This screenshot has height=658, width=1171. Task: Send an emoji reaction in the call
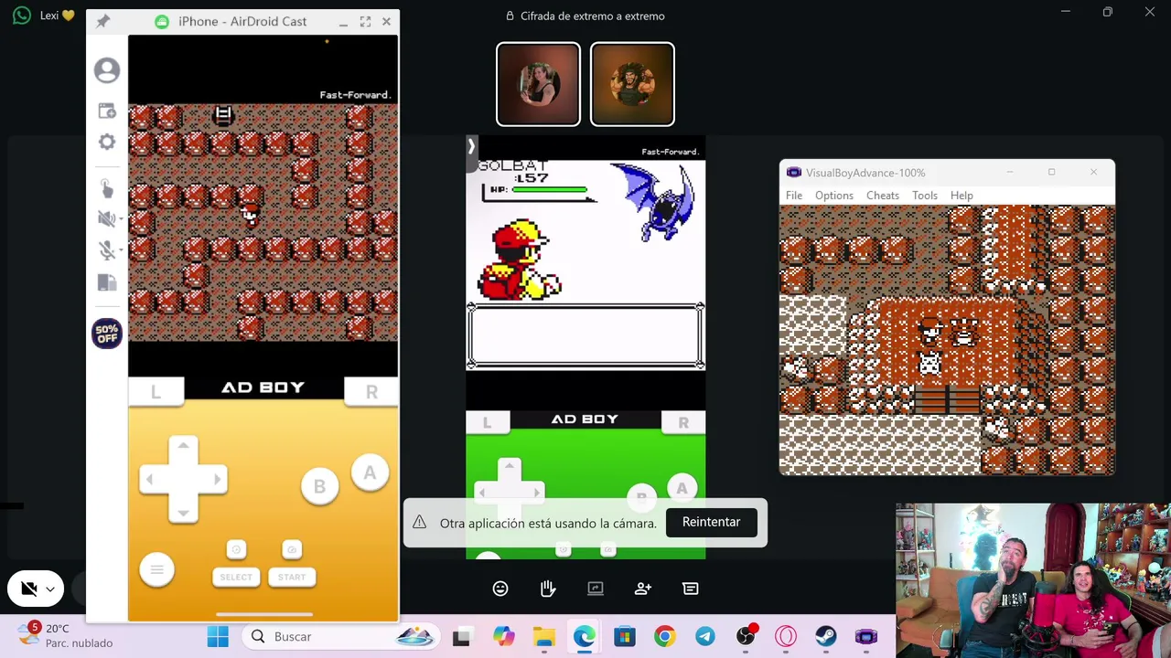(500, 589)
